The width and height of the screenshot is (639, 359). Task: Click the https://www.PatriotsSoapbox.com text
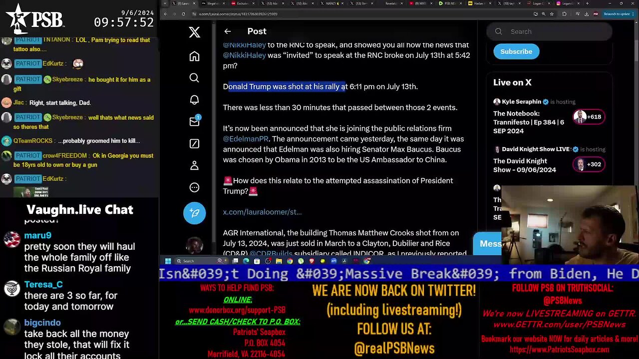[x=559, y=350]
